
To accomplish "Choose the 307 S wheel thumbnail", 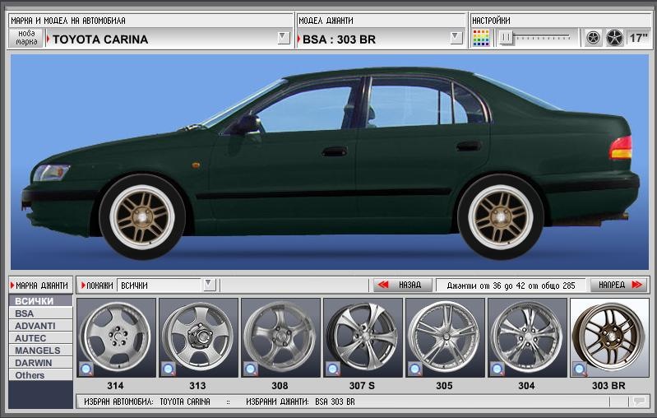I will (x=363, y=337).
